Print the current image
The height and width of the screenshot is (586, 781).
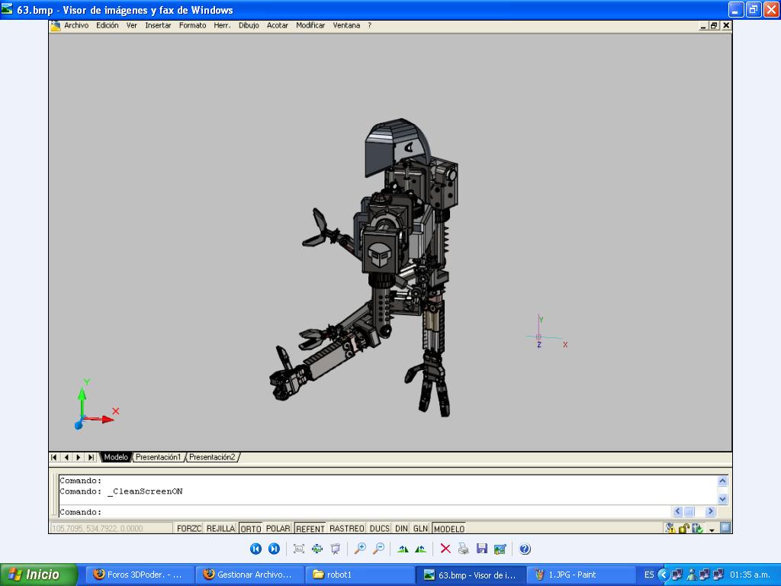coord(463,549)
